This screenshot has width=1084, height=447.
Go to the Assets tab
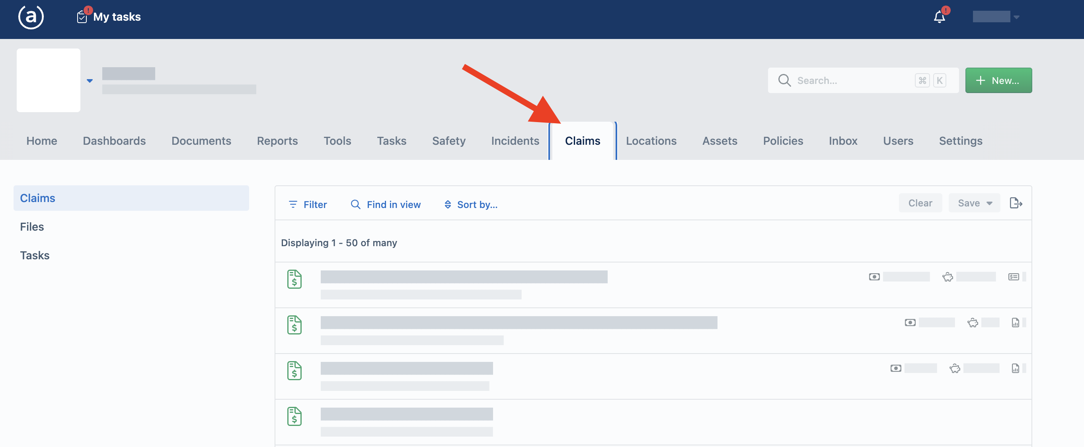[x=719, y=141]
